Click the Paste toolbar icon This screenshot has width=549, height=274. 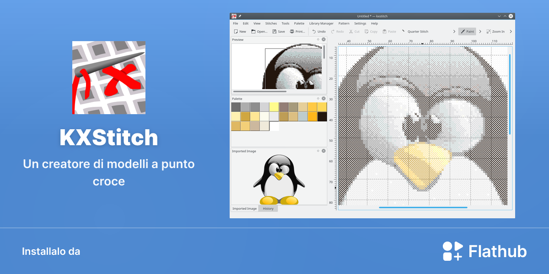384,32
